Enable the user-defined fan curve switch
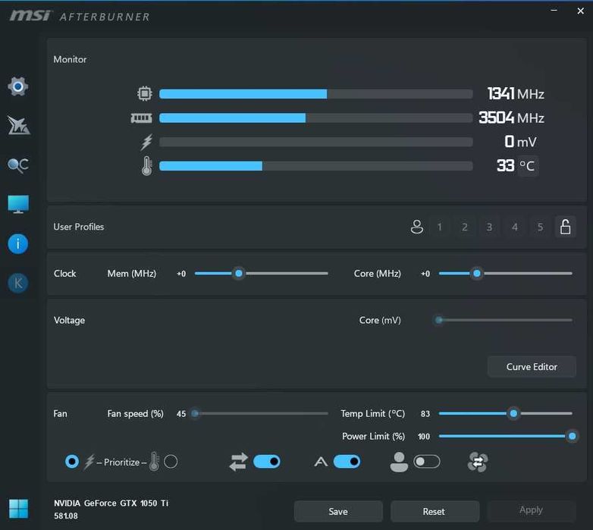 427,462
